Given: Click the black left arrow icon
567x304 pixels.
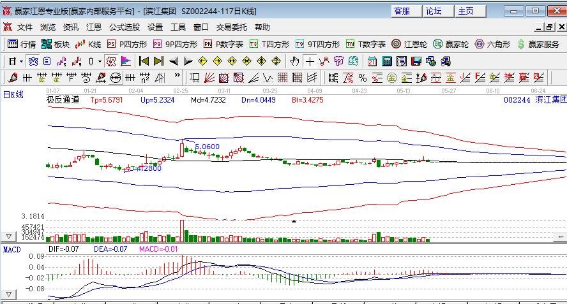Looking at the screenshot, I should point(173,61).
